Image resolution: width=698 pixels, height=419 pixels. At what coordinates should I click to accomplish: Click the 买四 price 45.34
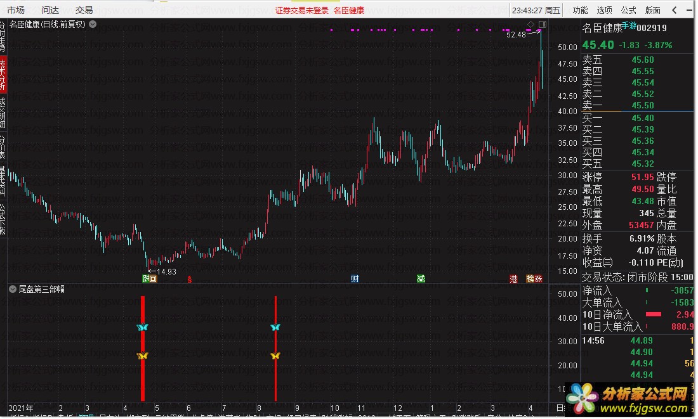[x=643, y=153]
